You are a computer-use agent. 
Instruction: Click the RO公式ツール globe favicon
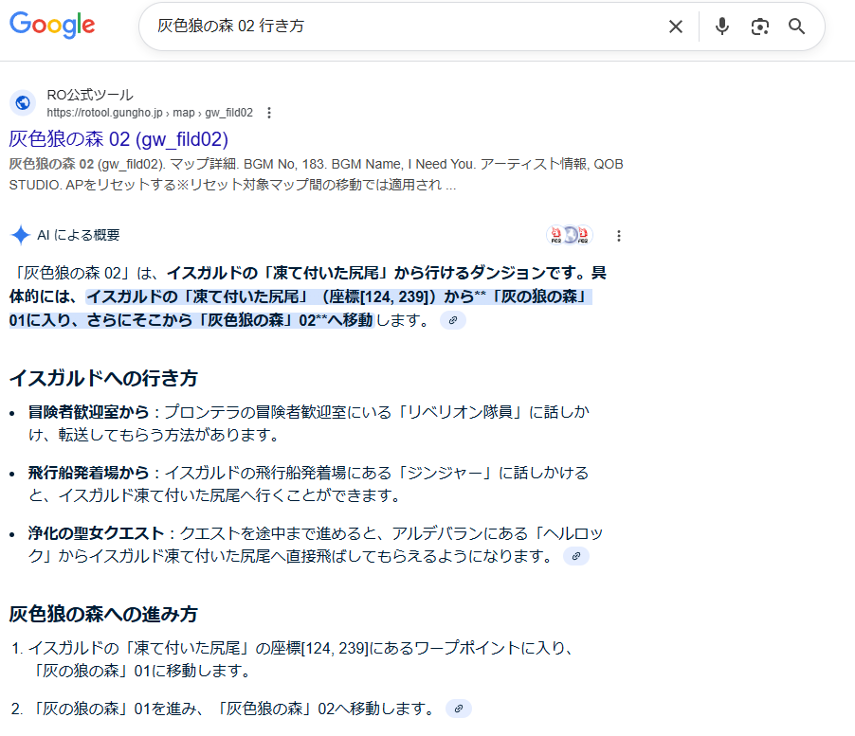click(23, 103)
